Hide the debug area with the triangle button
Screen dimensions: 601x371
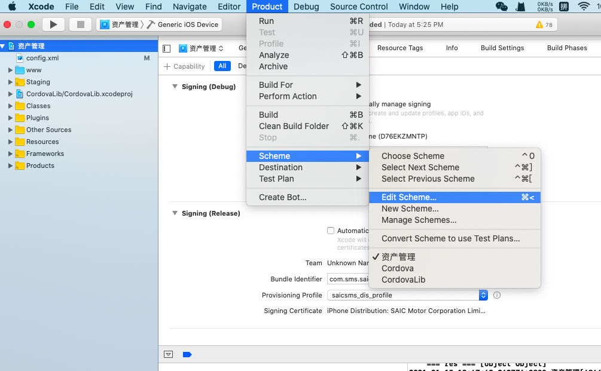pos(168,354)
